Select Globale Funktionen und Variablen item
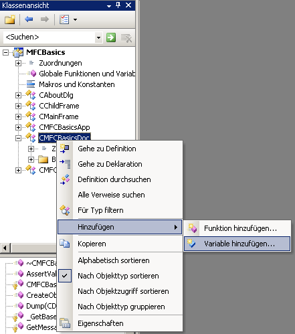Viewport: 295px width, 334px height. point(87,74)
